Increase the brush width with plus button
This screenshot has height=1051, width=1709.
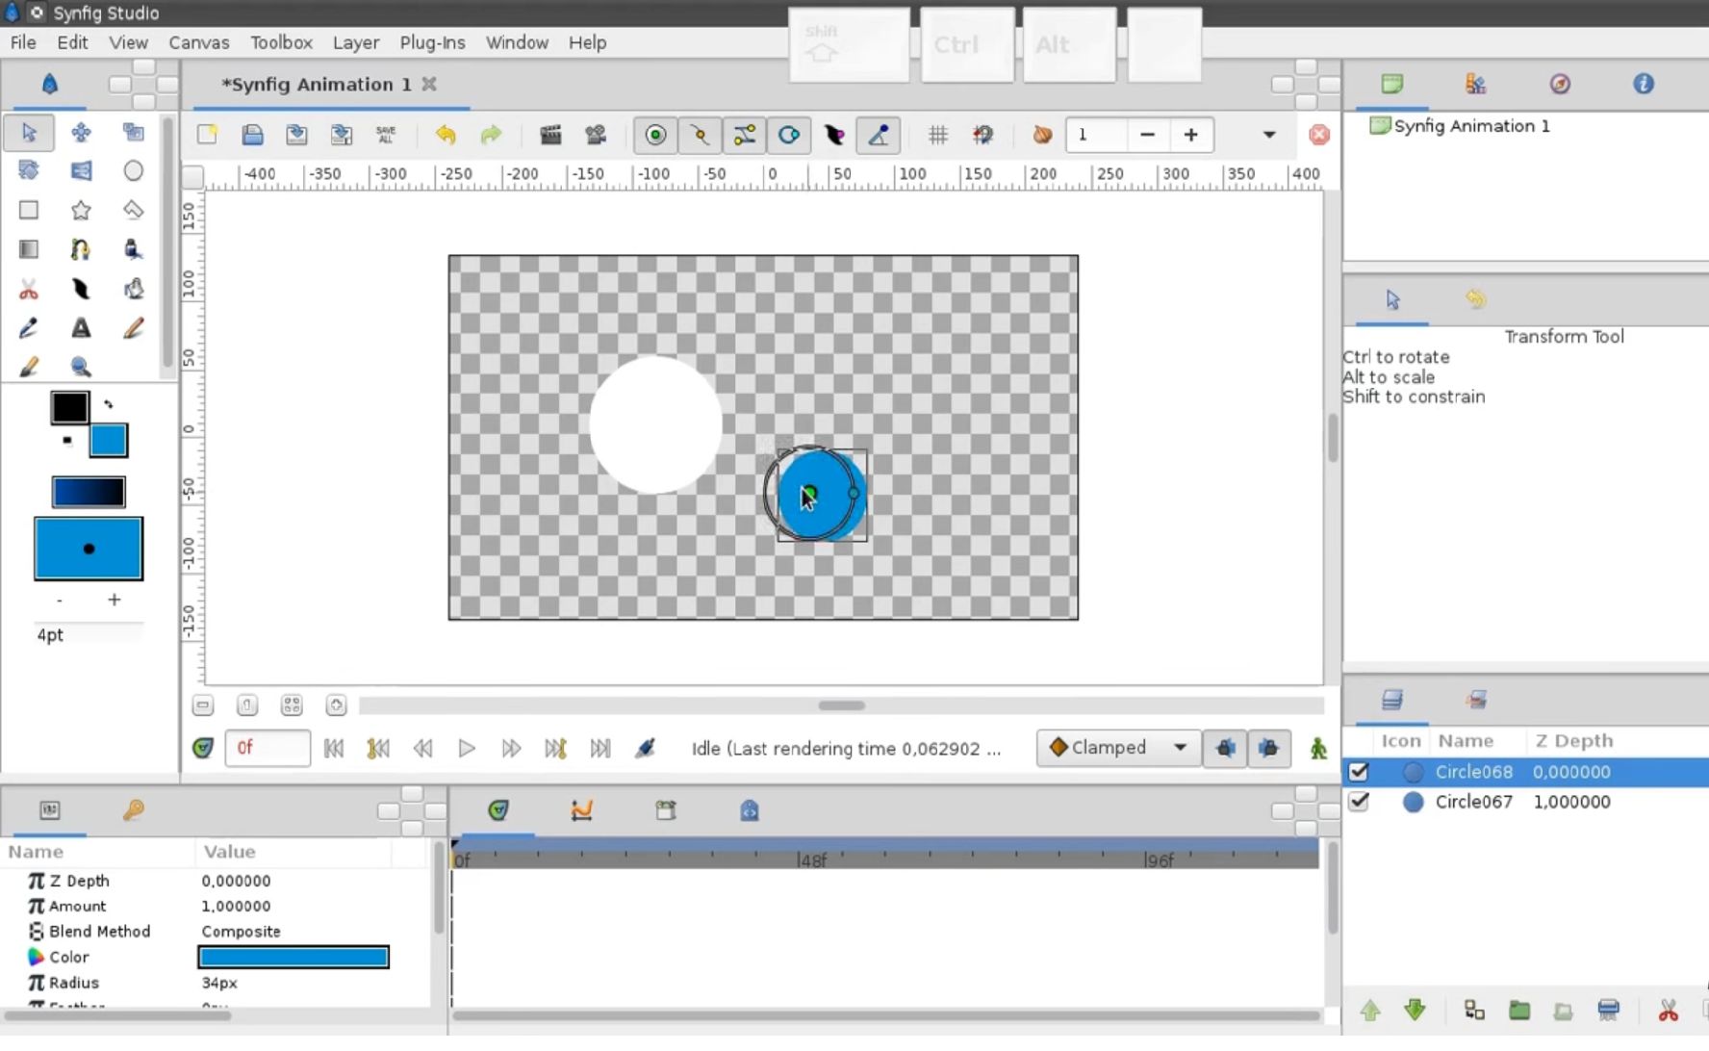click(x=115, y=600)
